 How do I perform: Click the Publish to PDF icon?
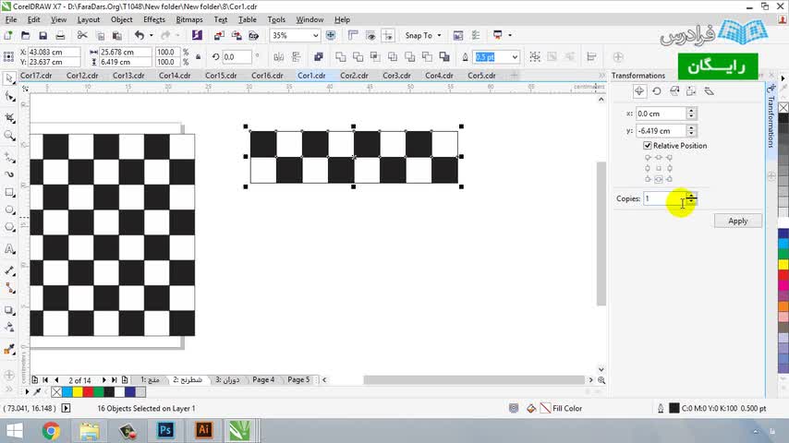click(x=253, y=35)
